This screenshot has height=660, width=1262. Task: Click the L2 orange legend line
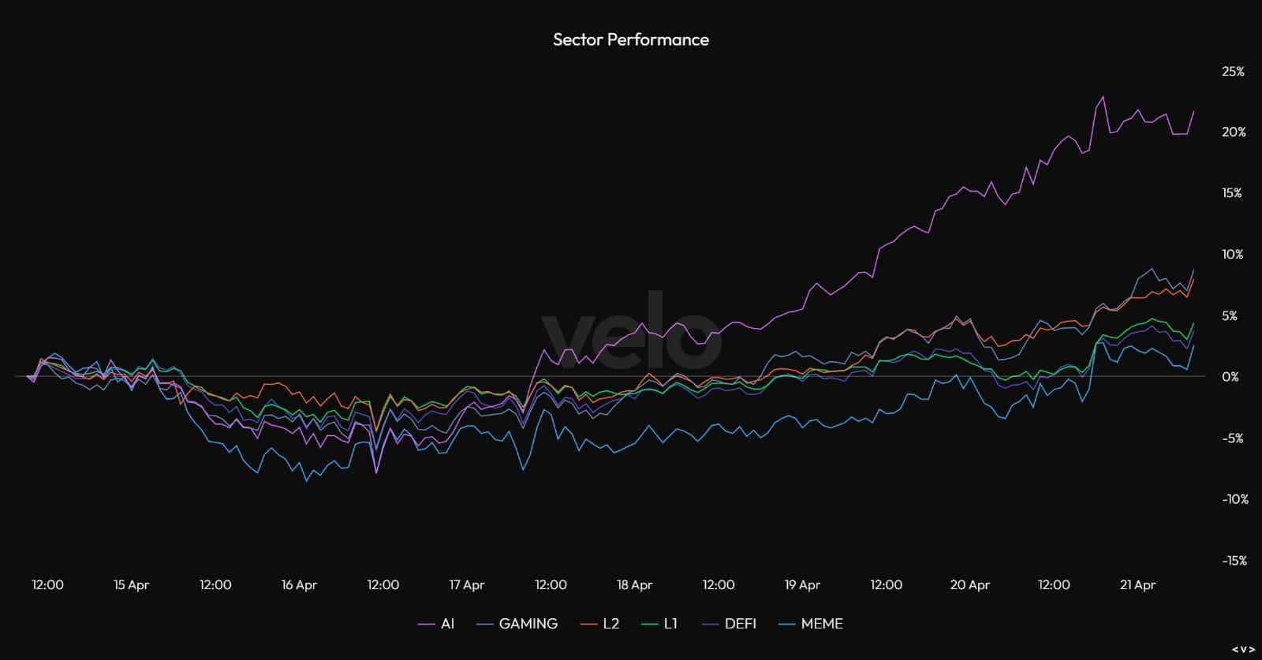pos(588,625)
